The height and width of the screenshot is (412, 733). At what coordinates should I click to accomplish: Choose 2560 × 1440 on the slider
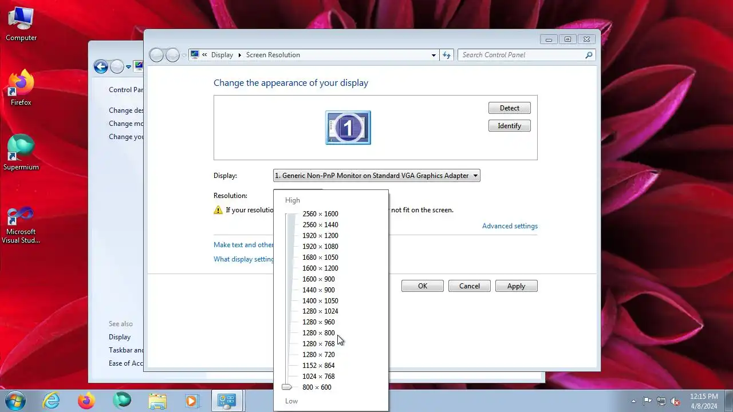pyautogui.click(x=320, y=225)
